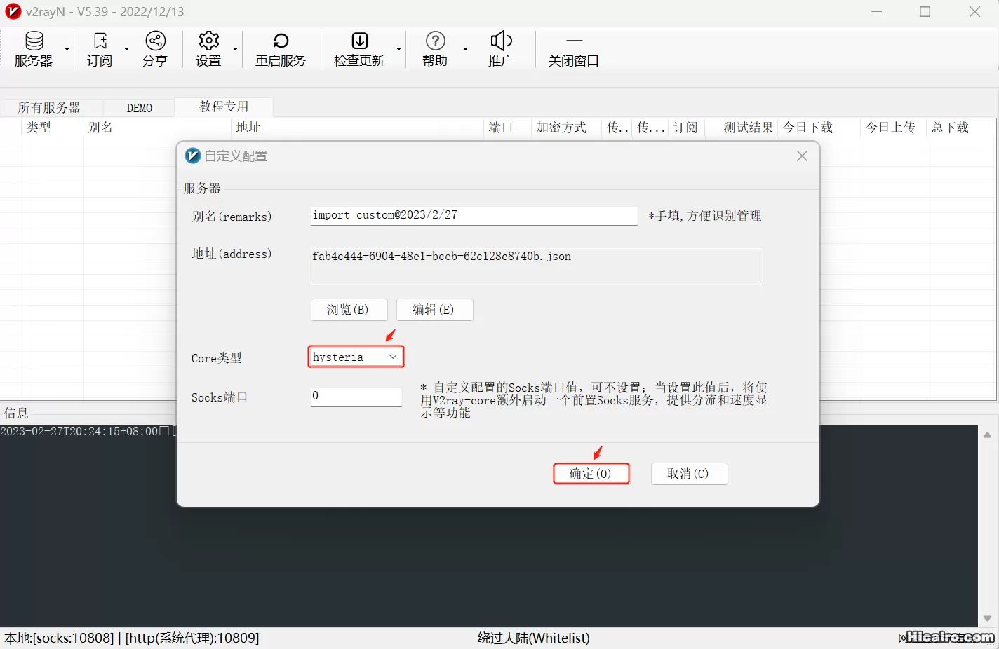The image size is (999, 649).
Task: Expand the 订阅 toolbar dropdown arrow
Action: point(126,50)
